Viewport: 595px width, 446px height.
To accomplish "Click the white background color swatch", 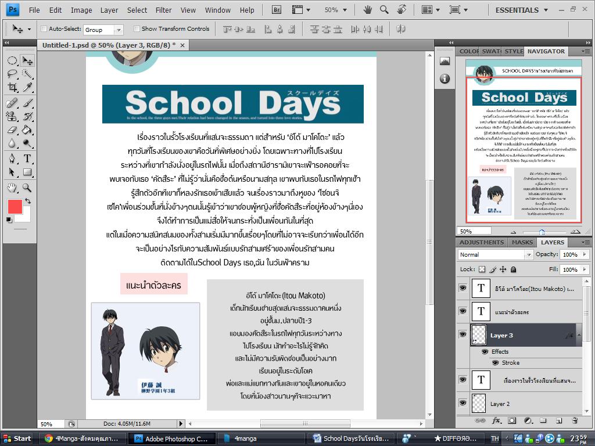I will (26, 217).
